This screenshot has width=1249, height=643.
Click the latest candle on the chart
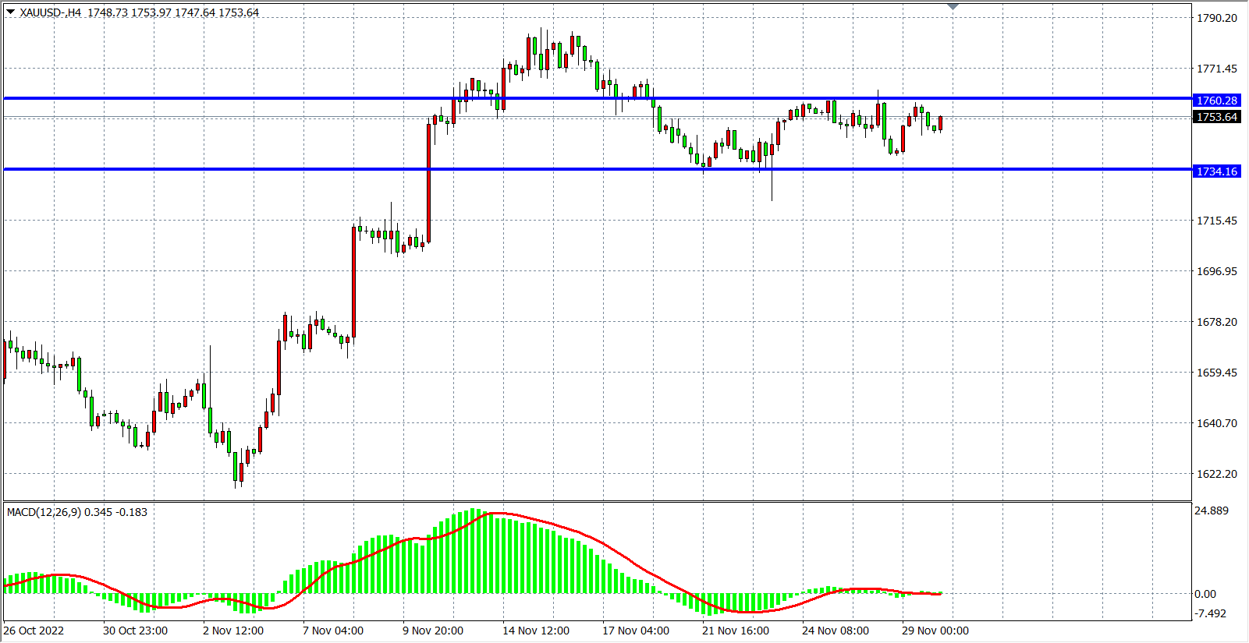click(x=941, y=123)
